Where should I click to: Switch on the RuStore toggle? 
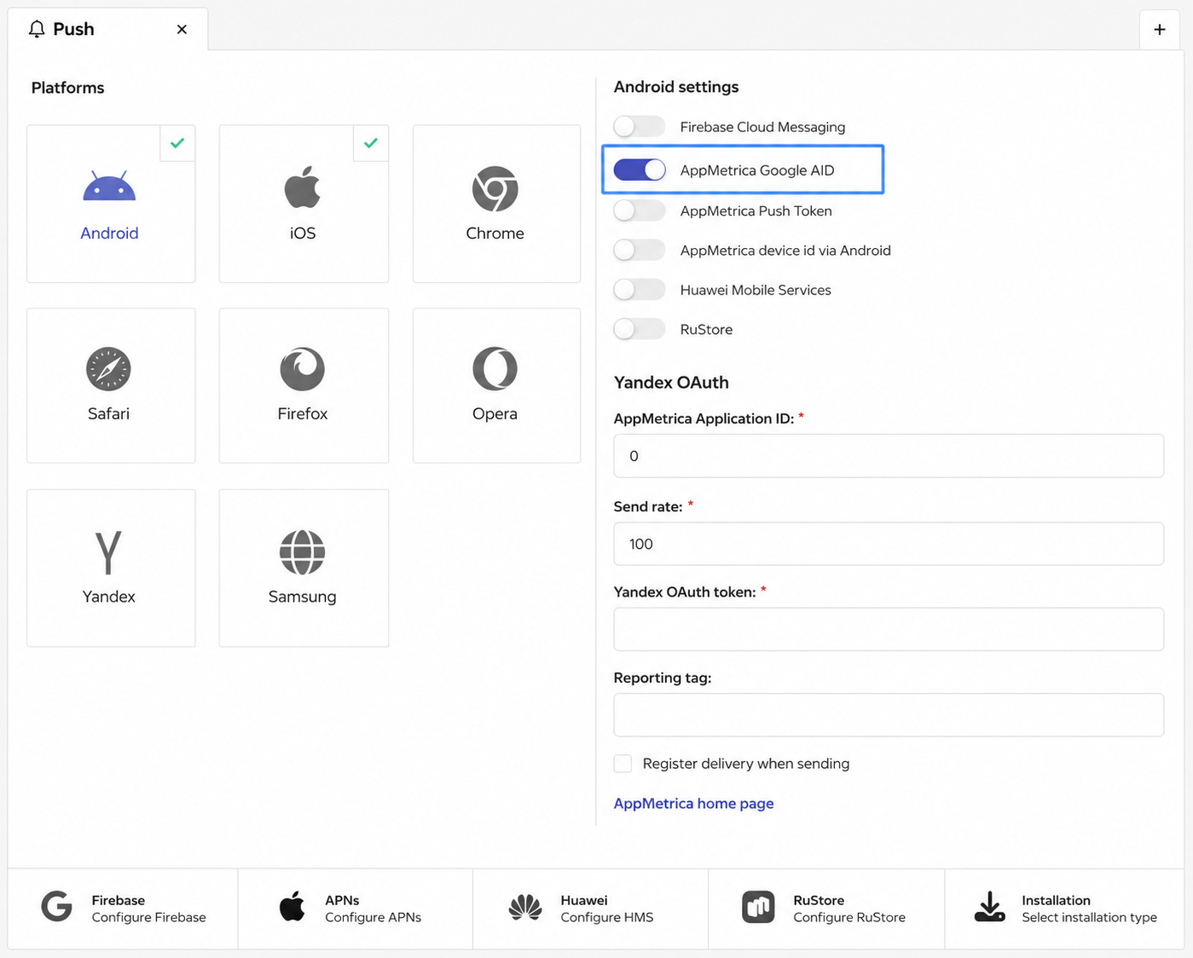point(640,329)
